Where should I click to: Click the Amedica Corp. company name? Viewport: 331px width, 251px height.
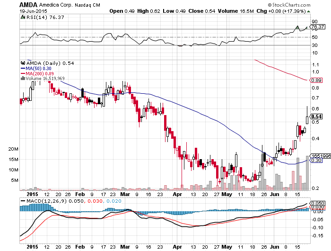pyautogui.click(x=56, y=5)
